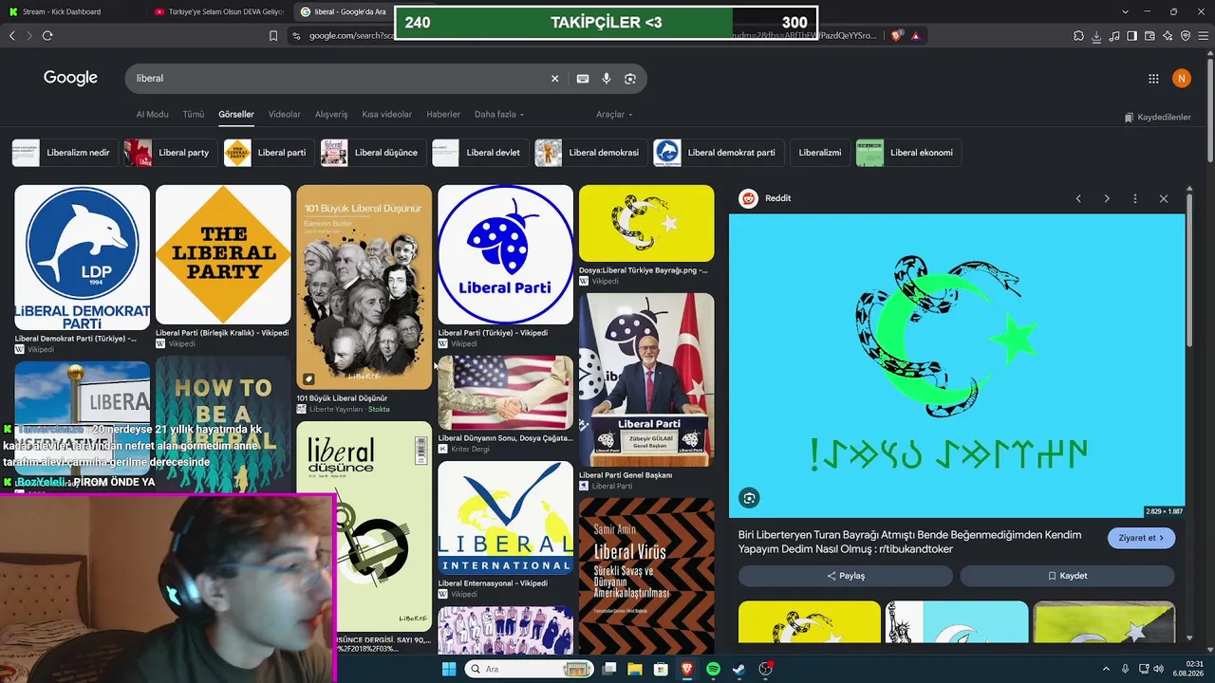
Task: Expand the browser tab search chevron
Action: coord(1126,11)
